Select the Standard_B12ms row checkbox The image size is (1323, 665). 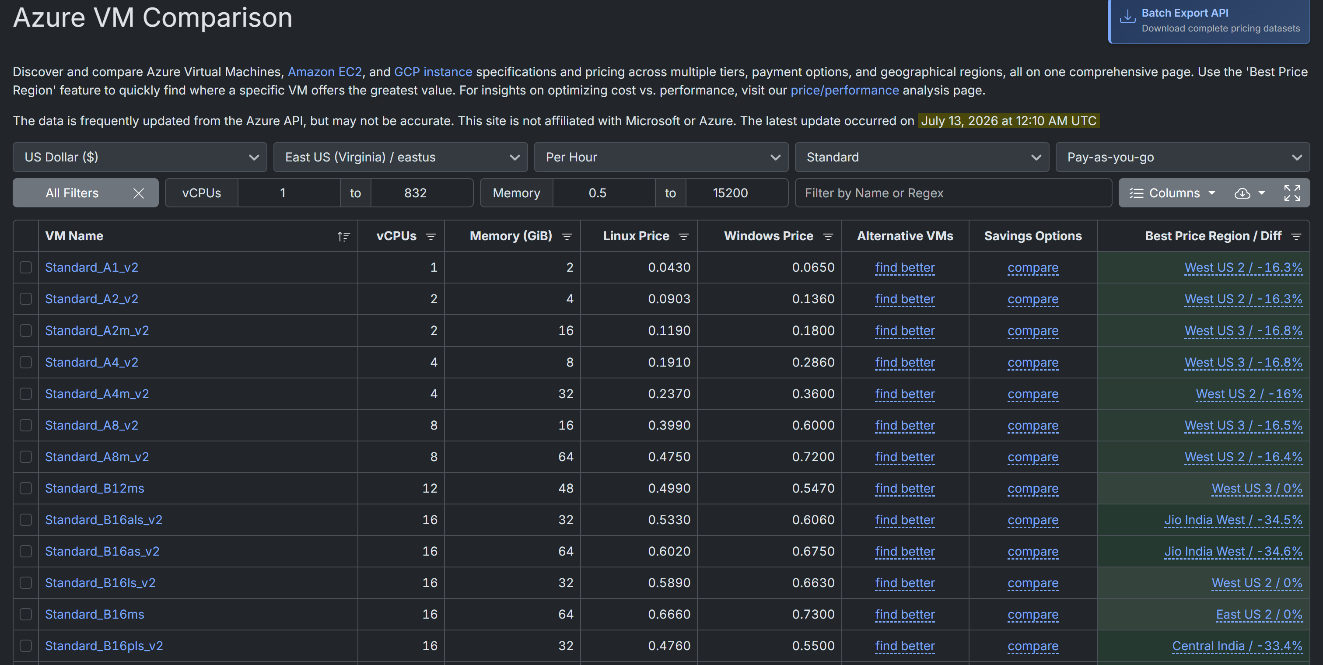tap(26, 488)
